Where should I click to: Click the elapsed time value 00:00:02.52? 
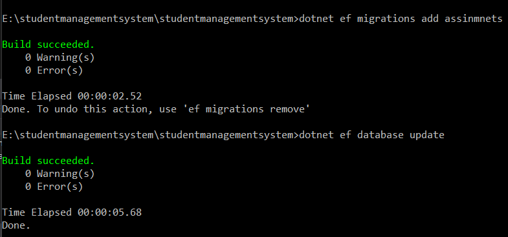click(109, 96)
